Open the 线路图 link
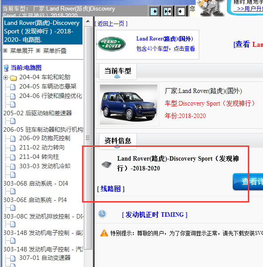 (111, 189)
